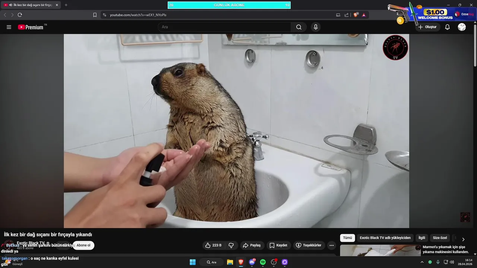This screenshot has width=477, height=268.
Task: Open more actions three-dot menu
Action: tap(332, 245)
